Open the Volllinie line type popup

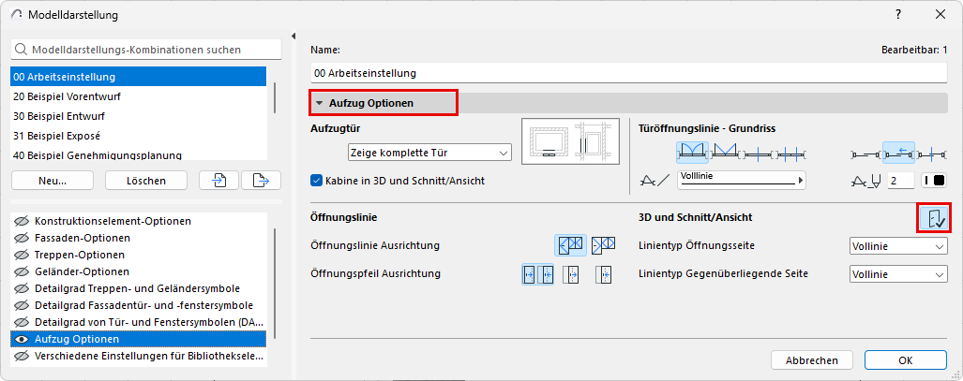coord(742,181)
